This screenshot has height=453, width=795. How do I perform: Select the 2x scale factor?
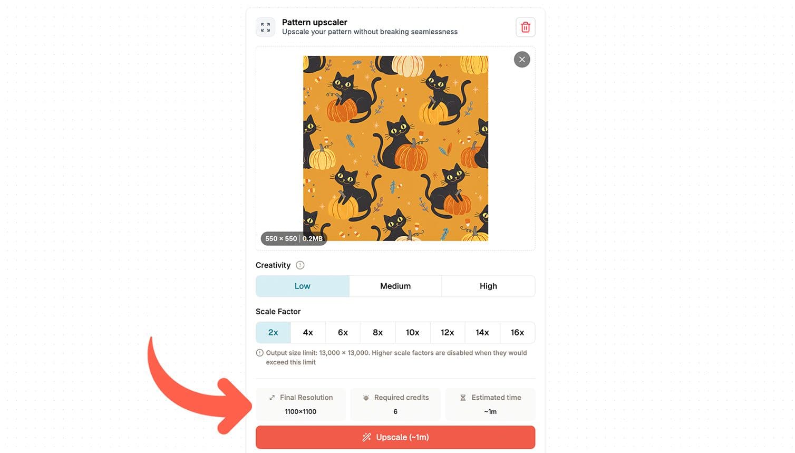(273, 332)
